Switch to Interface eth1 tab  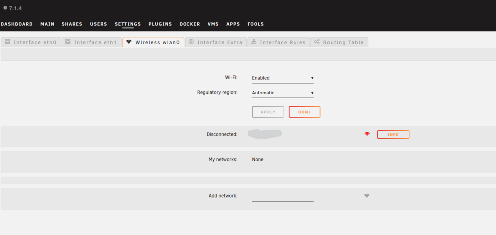coord(91,42)
